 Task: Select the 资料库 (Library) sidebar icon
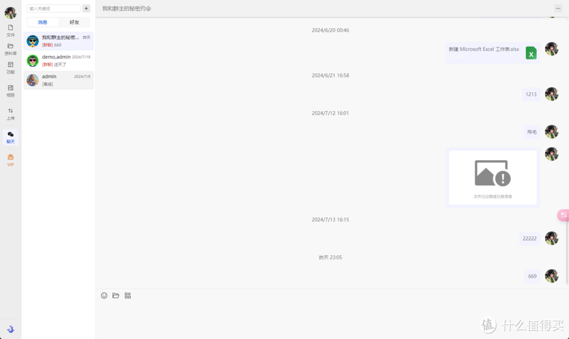point(11,49)
